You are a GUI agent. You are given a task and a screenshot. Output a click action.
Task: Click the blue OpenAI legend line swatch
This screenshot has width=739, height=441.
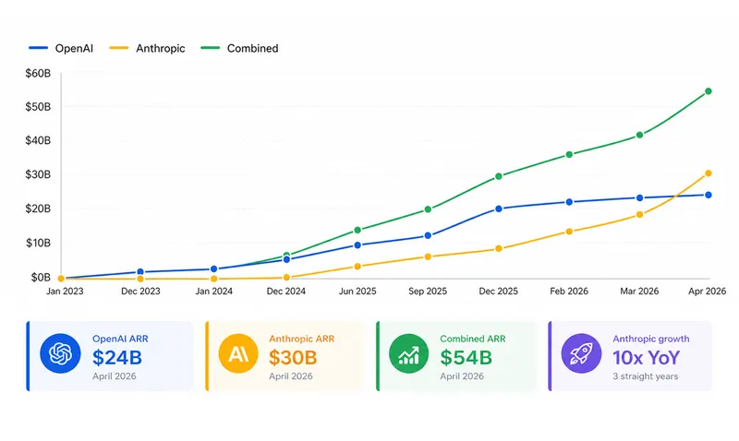(x=38, y=48)
